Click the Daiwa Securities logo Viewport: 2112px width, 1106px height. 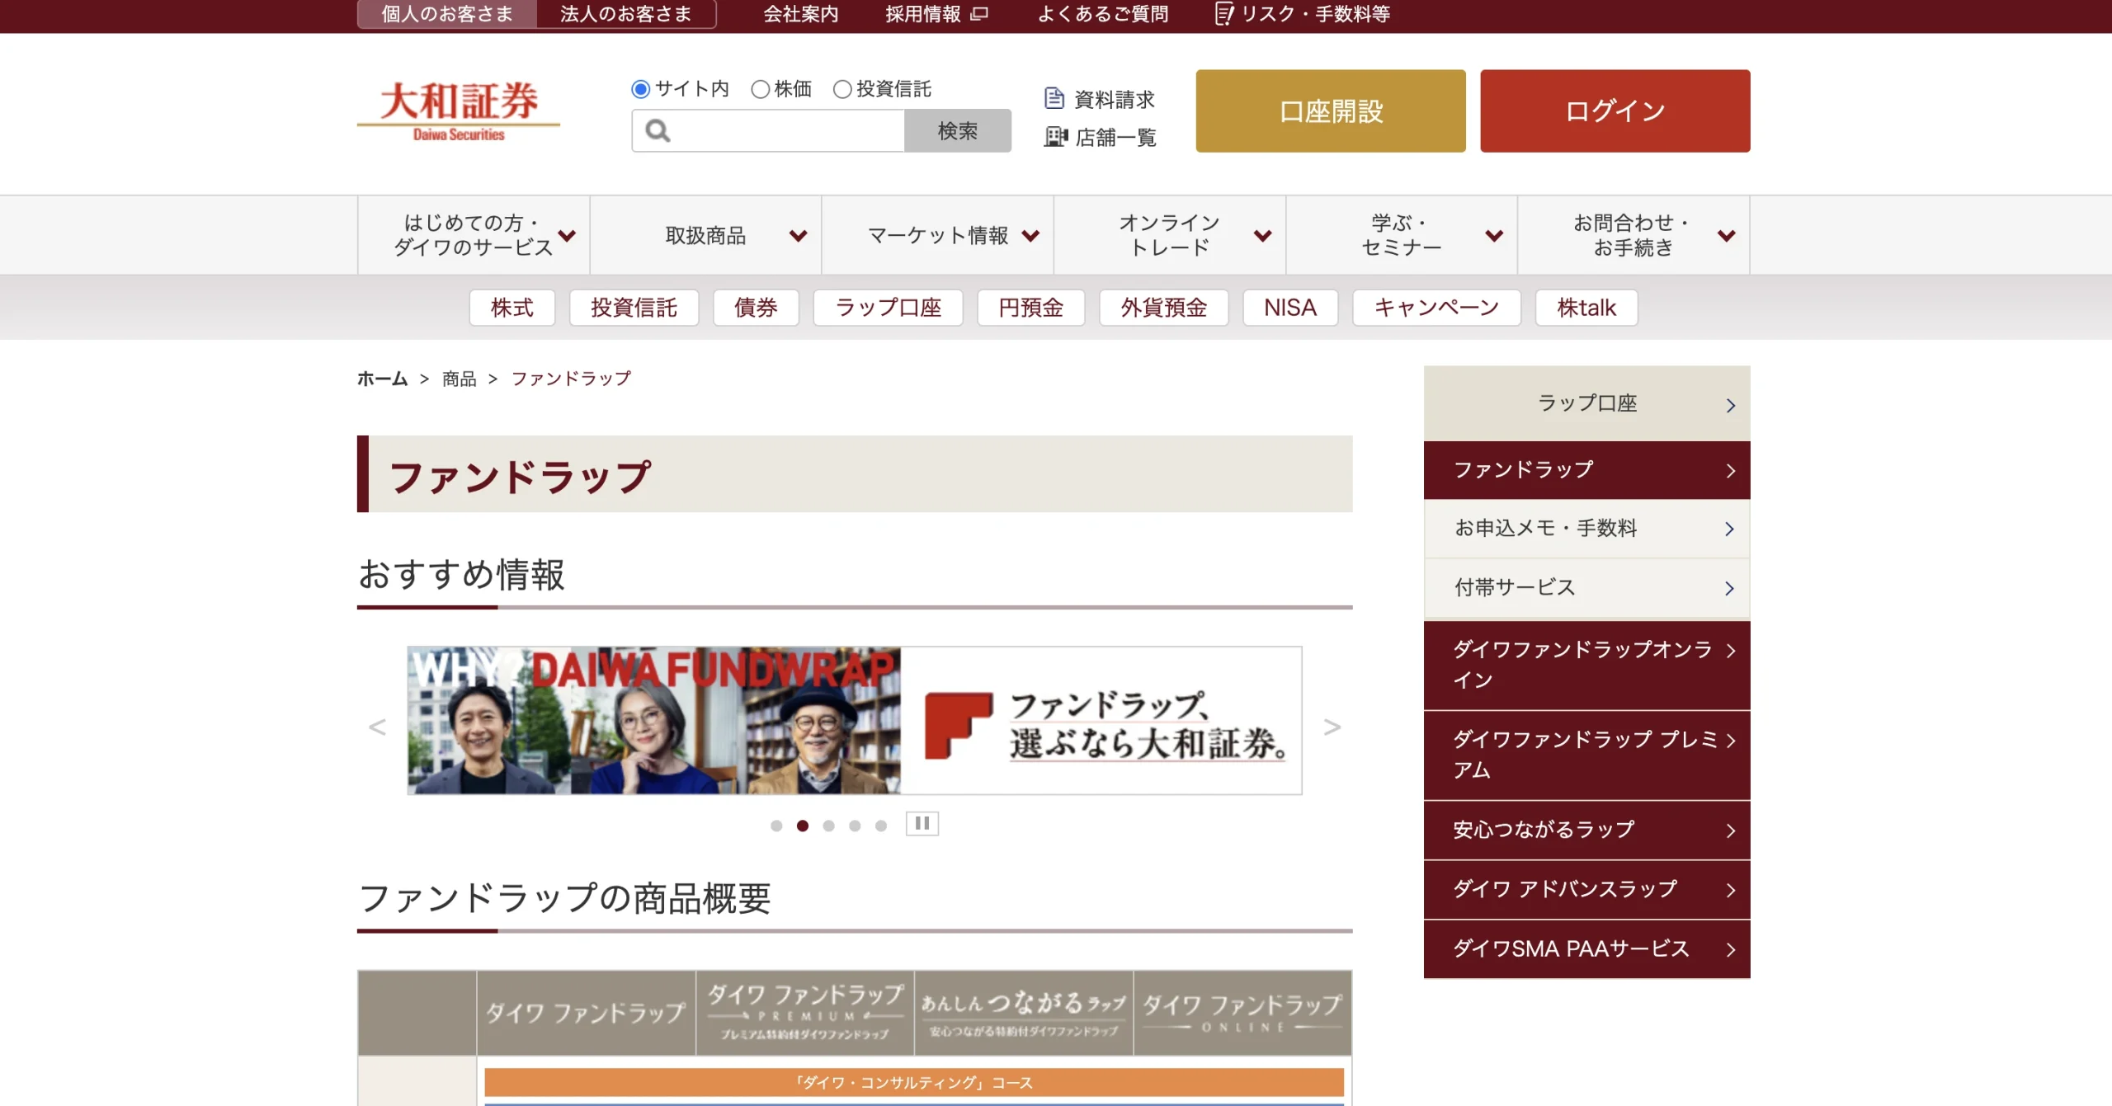point(458,111)
